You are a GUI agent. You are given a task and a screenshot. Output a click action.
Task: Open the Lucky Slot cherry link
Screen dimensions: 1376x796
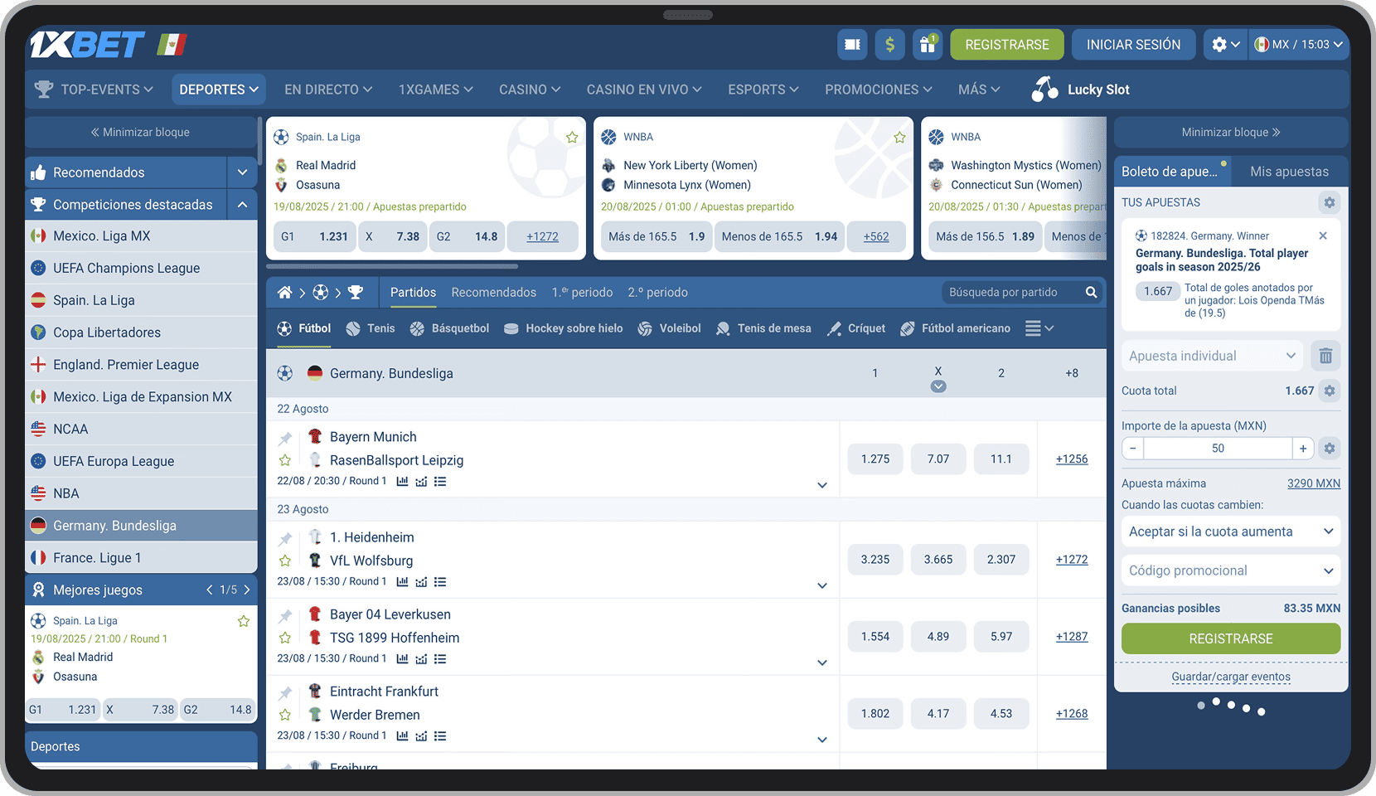pos(1080,90)
